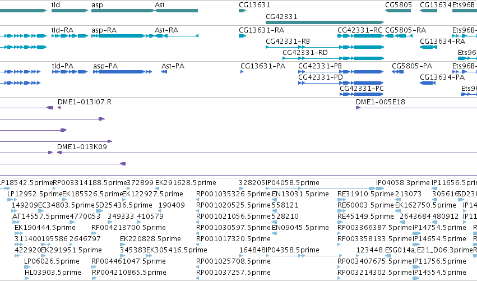Screen dimensions: 477x281
Task: Select the CG42331-PD protein label
Action: pos(320,77)
